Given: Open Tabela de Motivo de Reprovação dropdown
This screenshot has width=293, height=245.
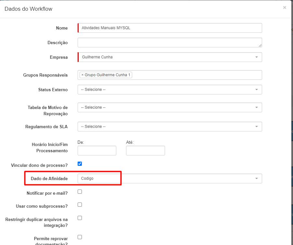Looking at the screenshot, I should tap(170, 107).
